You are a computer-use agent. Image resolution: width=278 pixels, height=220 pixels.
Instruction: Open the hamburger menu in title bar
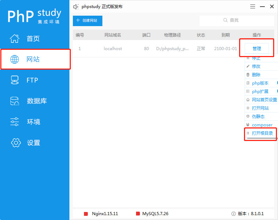pyautogui.click(x=253, y=7)
